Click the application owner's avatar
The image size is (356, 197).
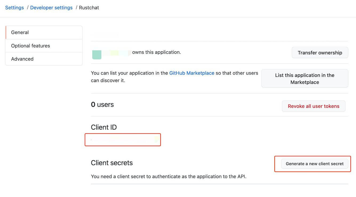pyautogui.click(x=97, y=54)
